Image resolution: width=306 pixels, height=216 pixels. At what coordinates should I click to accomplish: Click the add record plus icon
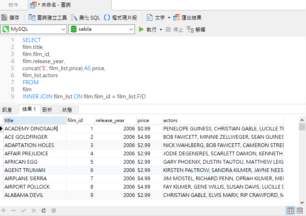(x=4, y=211)
